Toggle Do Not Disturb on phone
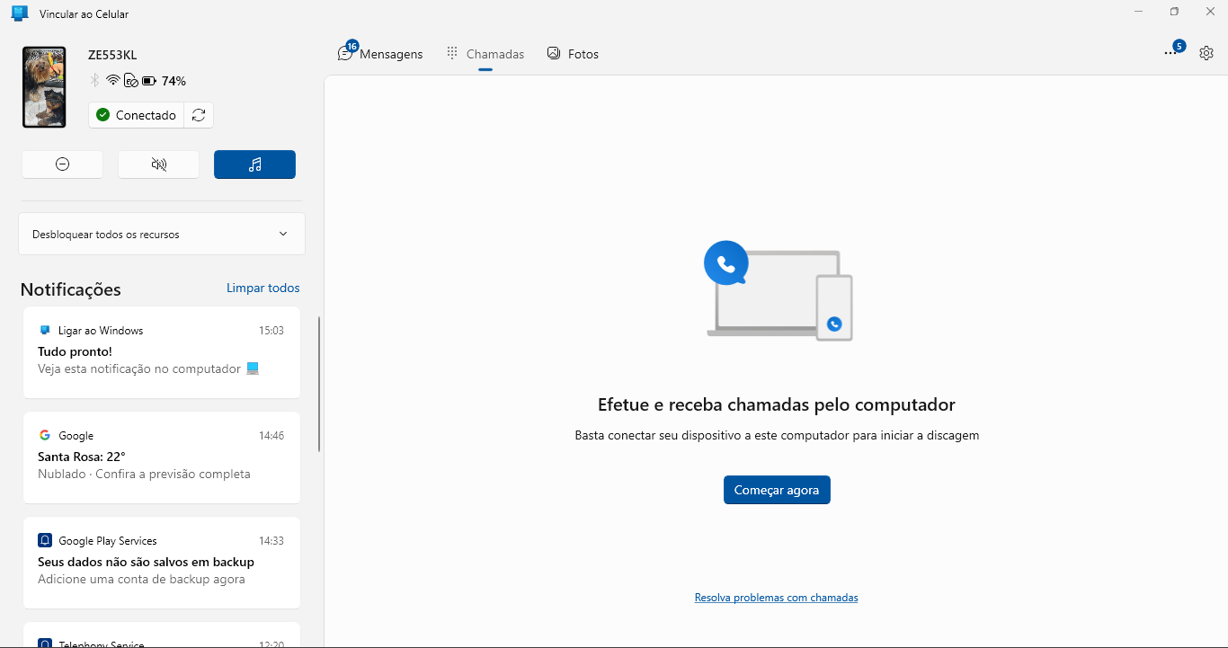The height and width of the screenshot is (648, 1228). pos(63,164)
